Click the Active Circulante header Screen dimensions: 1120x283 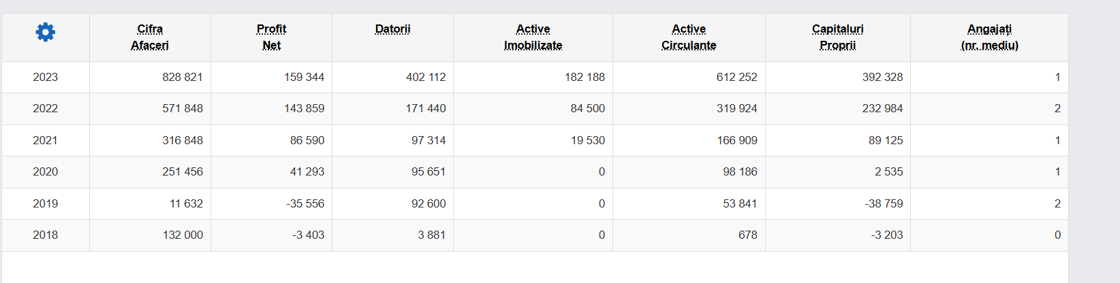tap(689, 37)
